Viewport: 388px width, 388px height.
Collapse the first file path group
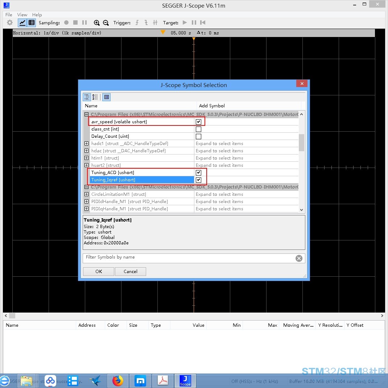86,114
